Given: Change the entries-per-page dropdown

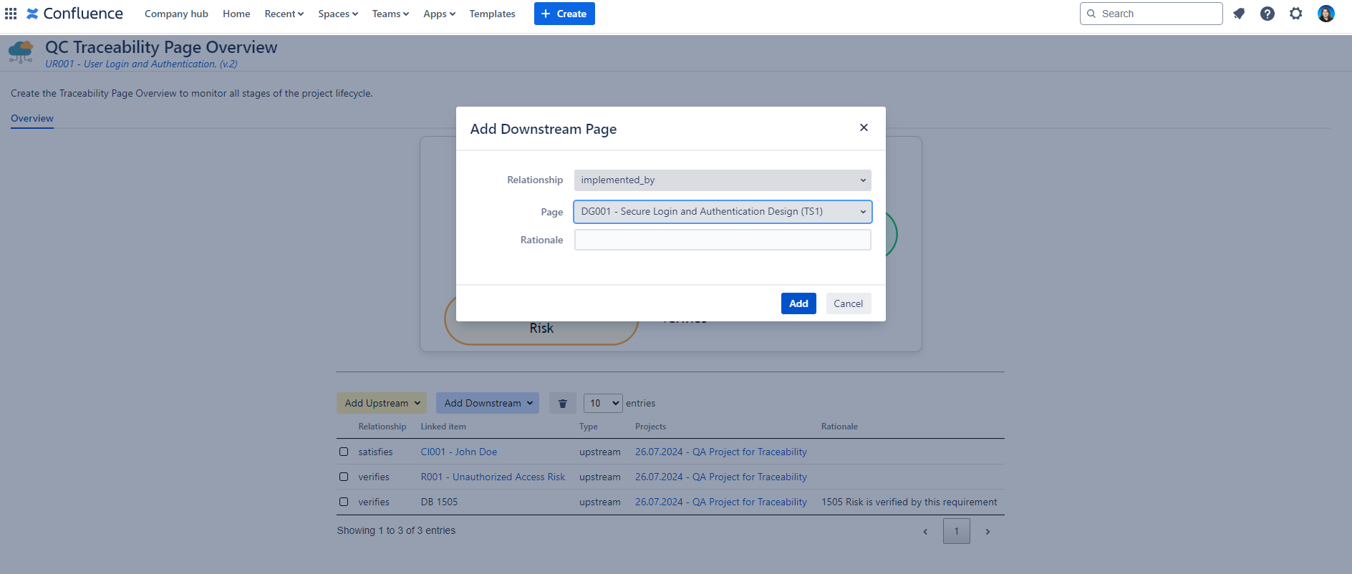Looking at the screenshot, I should pyautogui.click(x=603, y=404).
